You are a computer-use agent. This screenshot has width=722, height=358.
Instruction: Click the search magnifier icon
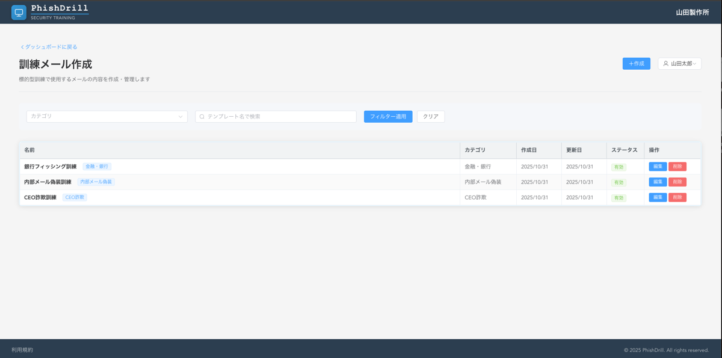[x=202, y=117]
